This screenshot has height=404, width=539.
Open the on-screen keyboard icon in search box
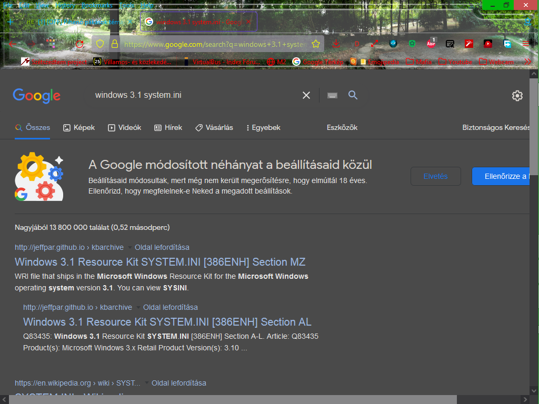point(332,96)
